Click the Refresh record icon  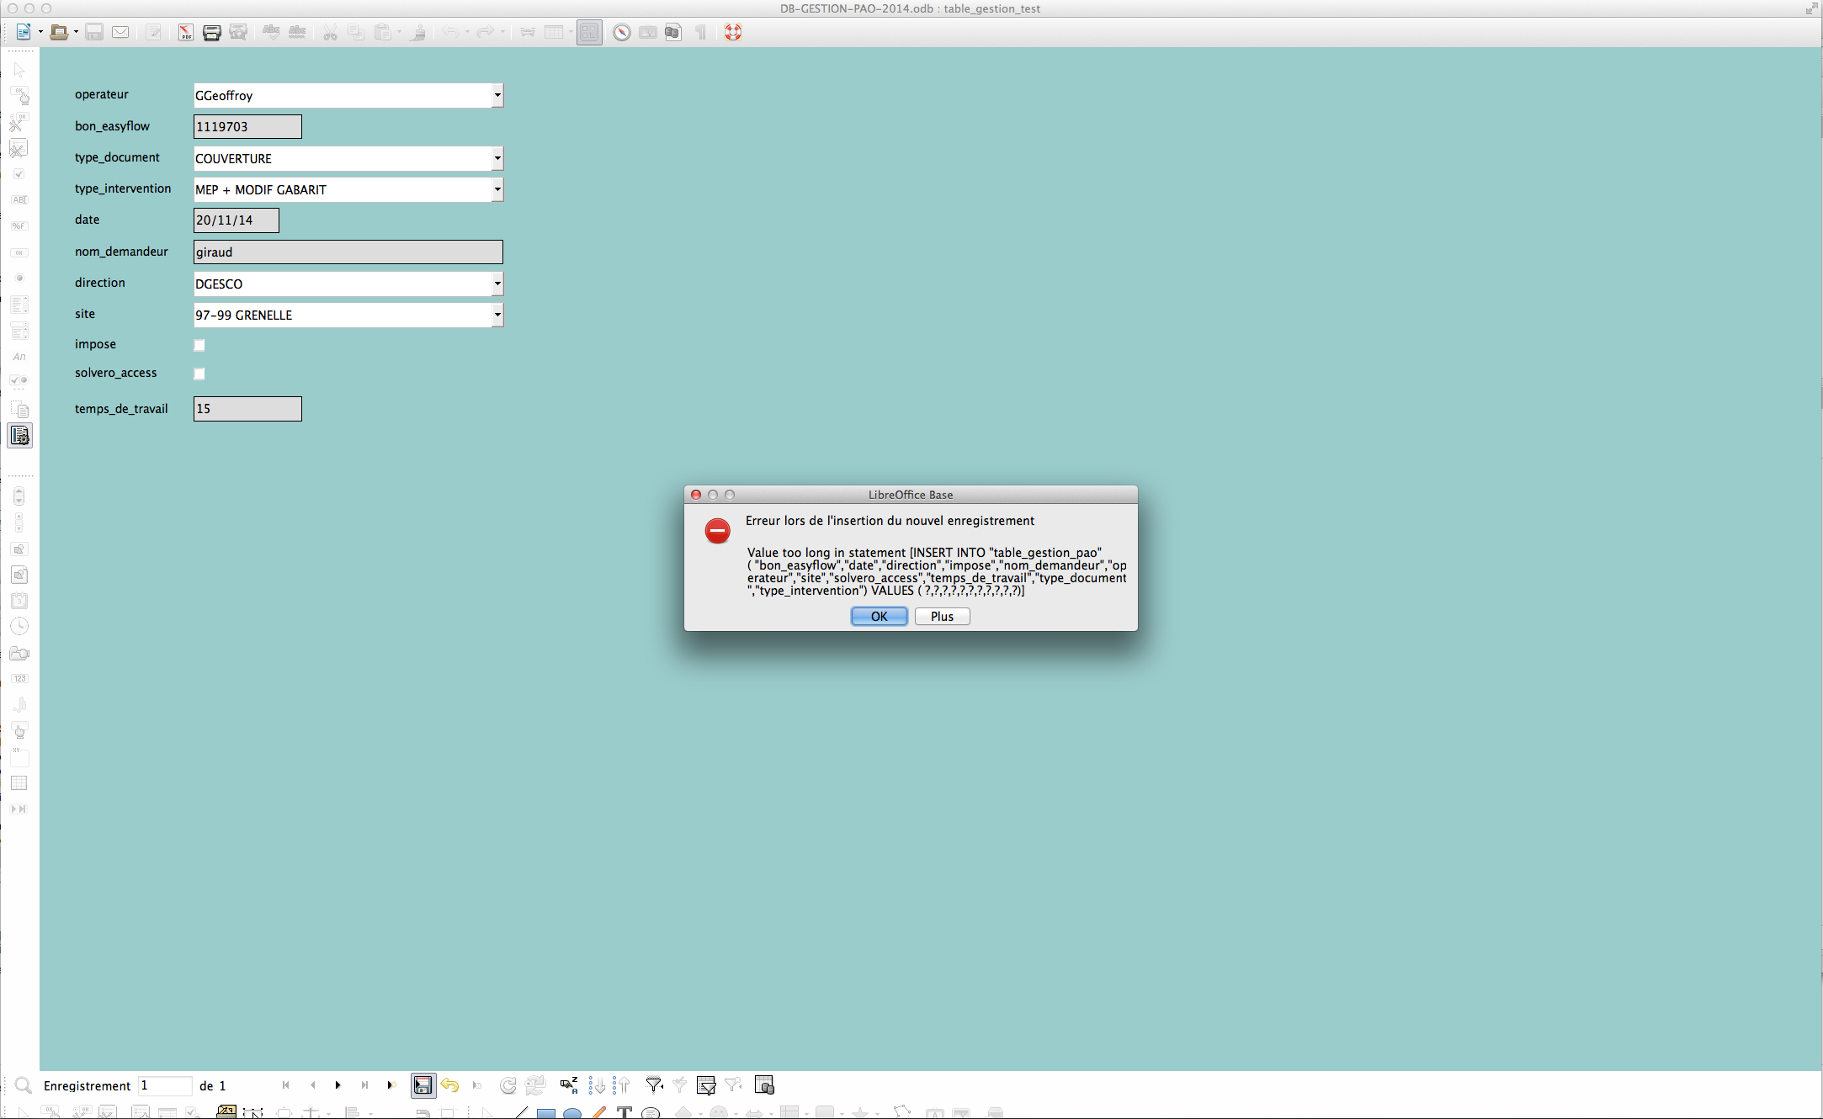[508, 1085]
